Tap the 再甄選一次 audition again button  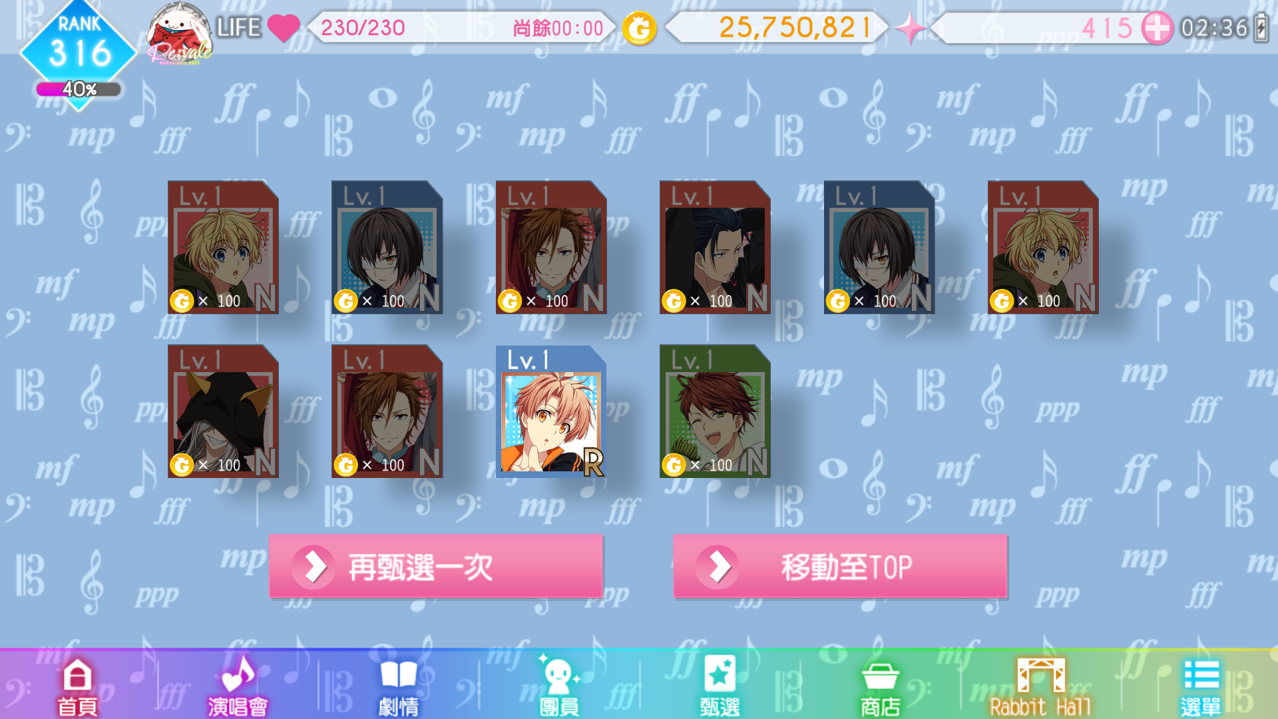pos(436,567)
